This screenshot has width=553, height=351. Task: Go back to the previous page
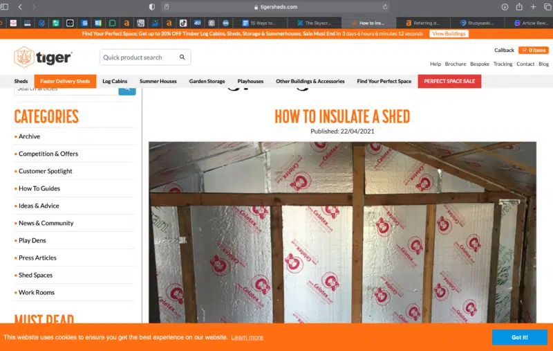(x=20, y=7)
